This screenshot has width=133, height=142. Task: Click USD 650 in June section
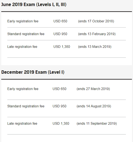[60, 21]
